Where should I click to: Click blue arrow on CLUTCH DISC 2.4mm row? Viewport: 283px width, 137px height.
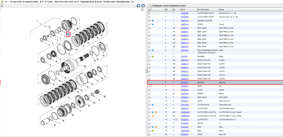153,112
